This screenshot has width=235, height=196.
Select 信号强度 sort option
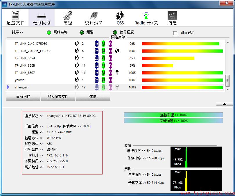coord(115,32)
